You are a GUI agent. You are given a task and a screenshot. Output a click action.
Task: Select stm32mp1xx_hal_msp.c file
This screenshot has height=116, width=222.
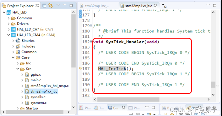coord(50,86)
